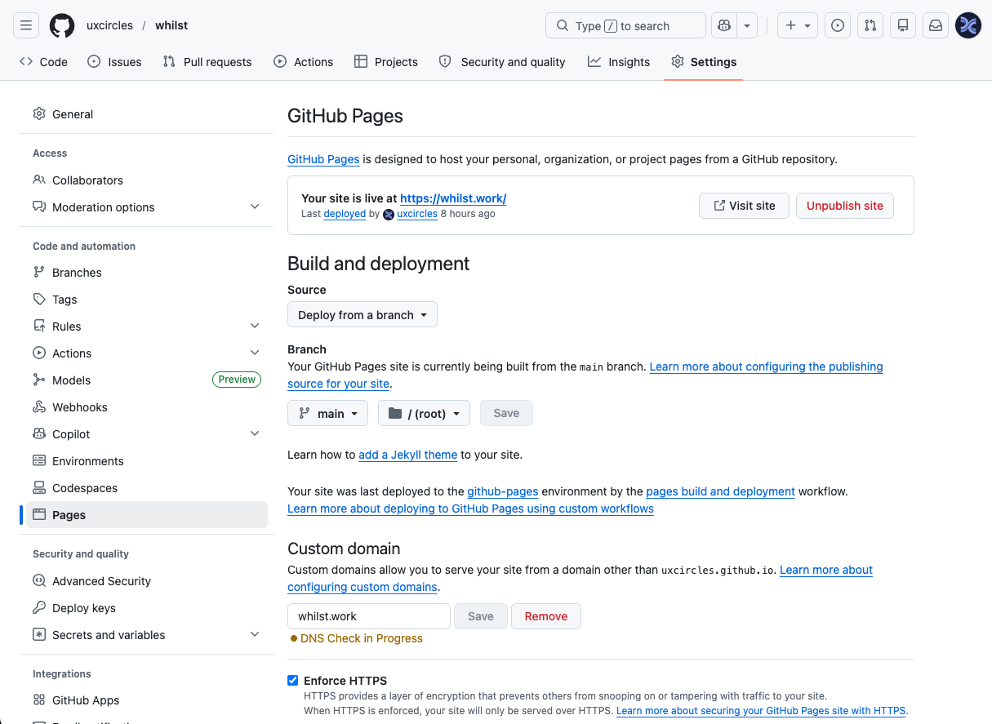Open the add a Jekyll theme link
The height and width of the screenshot is (724, 992).
click(x=407, y=455)
